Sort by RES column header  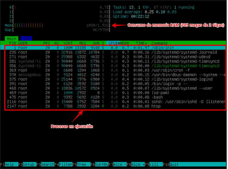pyautogui.click(x=83, y=43)
